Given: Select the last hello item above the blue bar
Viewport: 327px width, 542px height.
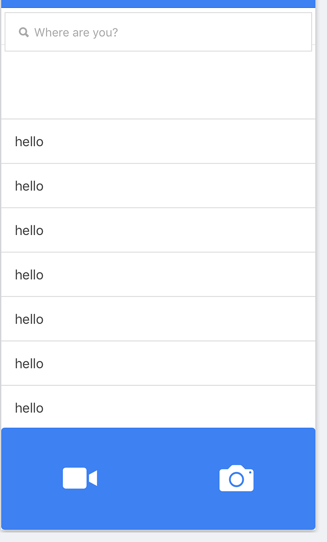Looking at the screenshot, I should (158, 407).
